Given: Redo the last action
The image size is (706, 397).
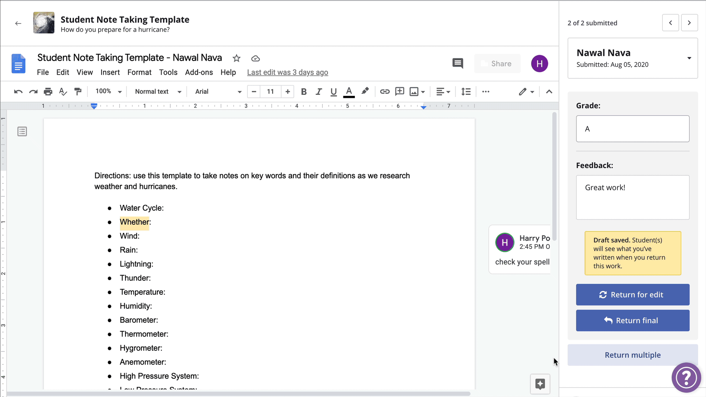Looking at the screenshot, I should pos(33,92).
